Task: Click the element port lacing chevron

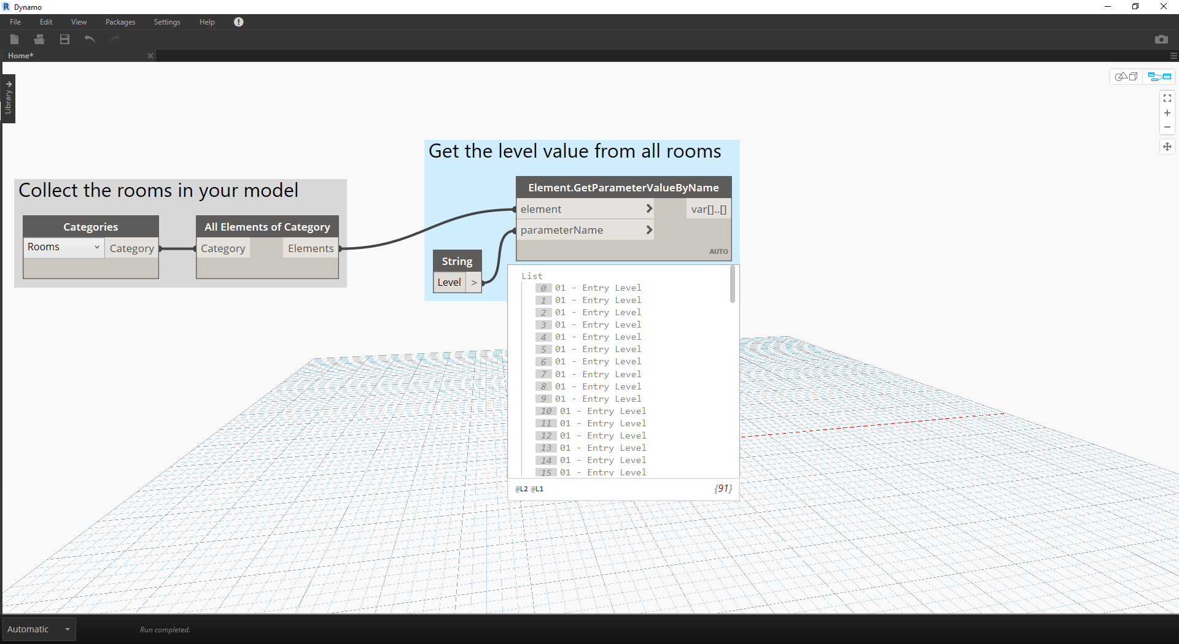Action: point(648,209)
